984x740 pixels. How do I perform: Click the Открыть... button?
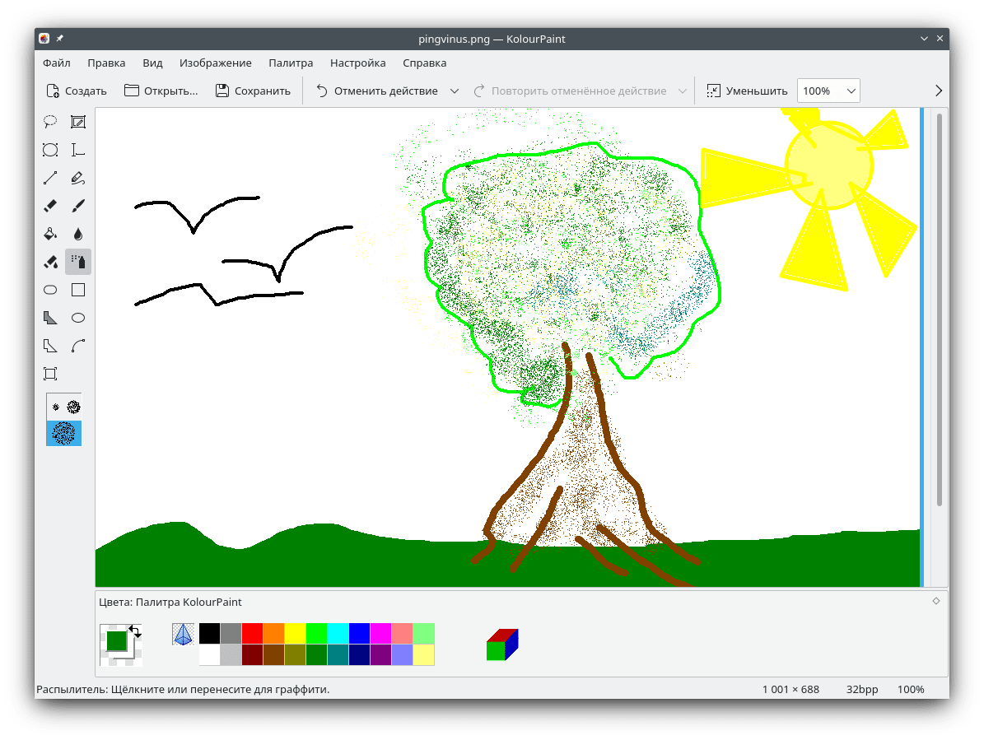161,91
